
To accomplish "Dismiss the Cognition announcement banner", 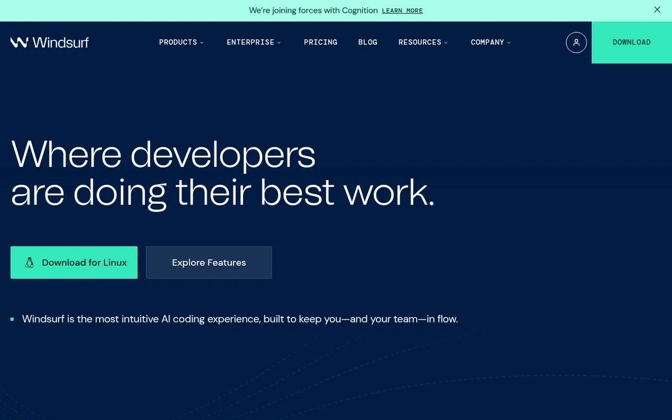I will pyautogui.click(x=657, y=10).
